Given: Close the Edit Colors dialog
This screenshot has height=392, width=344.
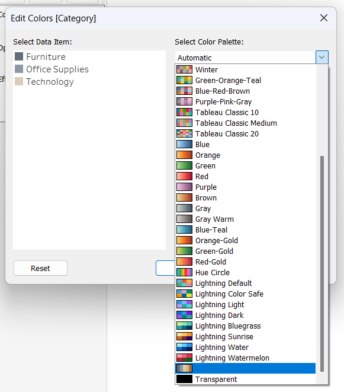Looking at the screenshot, I should pyautogui.click(x=324, y=18).
